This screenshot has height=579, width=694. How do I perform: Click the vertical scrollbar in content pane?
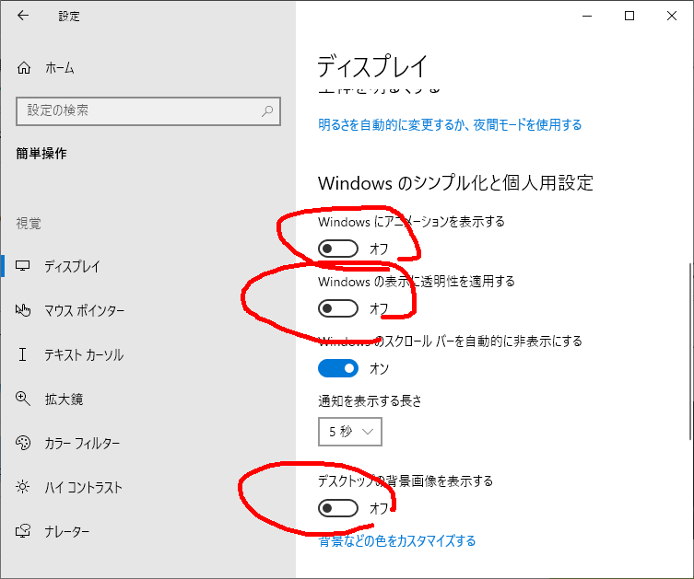tap(689, 350)
